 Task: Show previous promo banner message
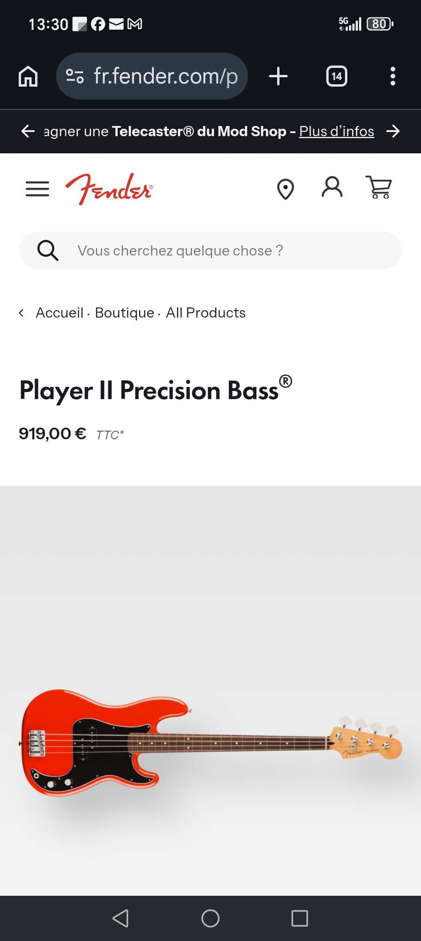click(x=28, y=131)
